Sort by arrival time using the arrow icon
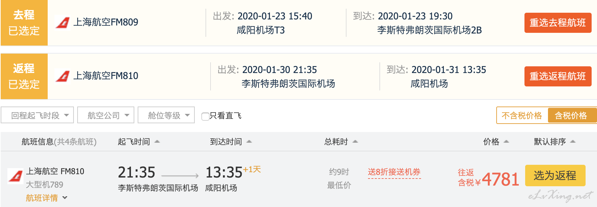Viewport: 597px width, 207px height. [249, 142]
